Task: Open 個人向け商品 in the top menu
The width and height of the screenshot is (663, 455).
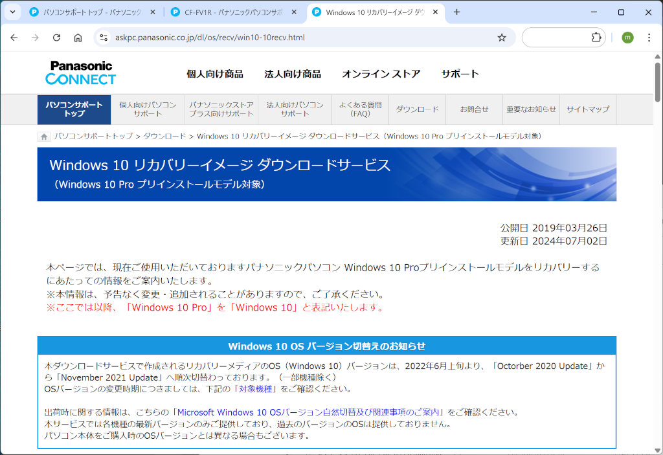Action: pos(215,74)
